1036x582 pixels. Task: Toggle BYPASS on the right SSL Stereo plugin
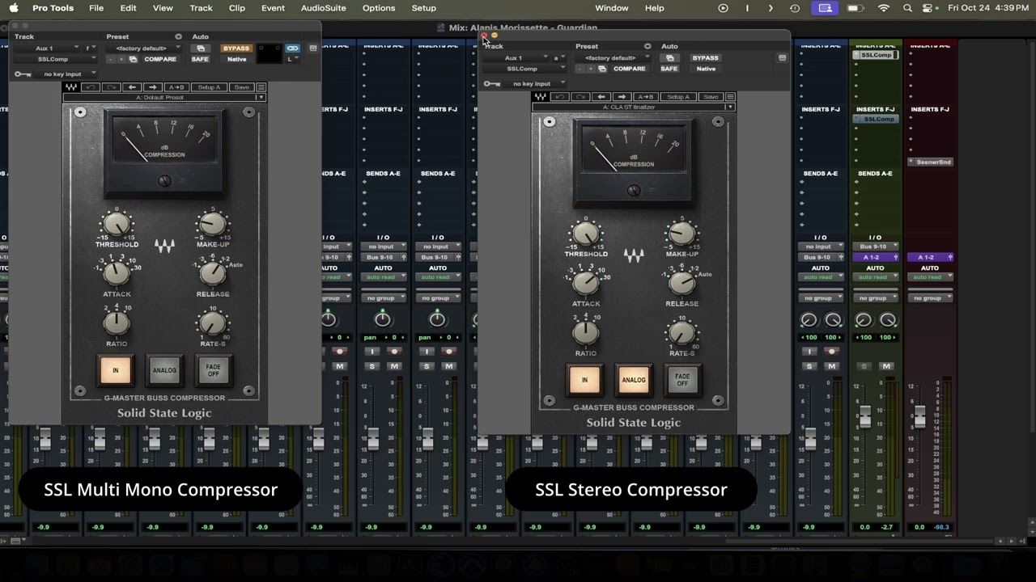[x=705, y=58]
